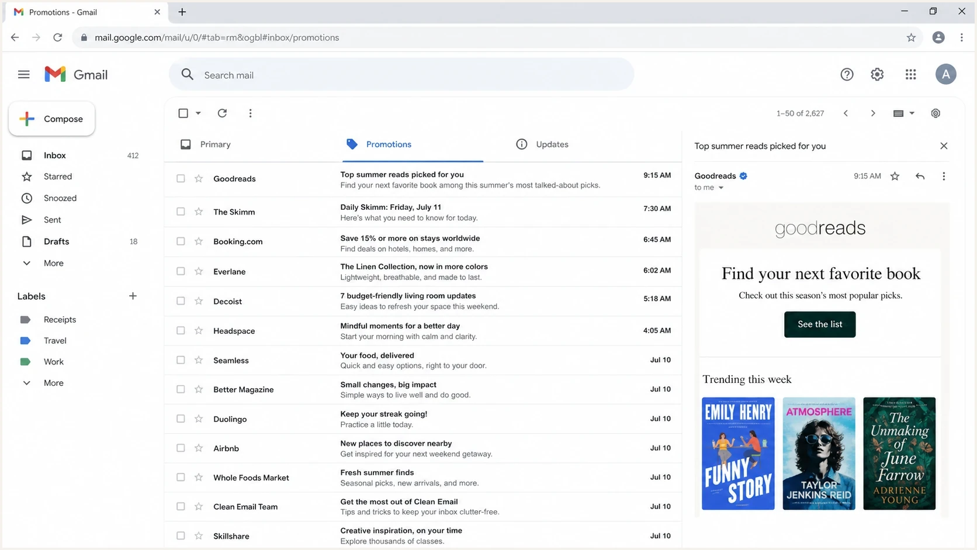Screen dimensions: 977x550
Task: Click the Compose button
Action: coord(52,119)
